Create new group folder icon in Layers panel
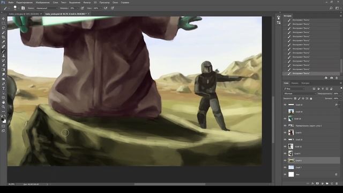This screenshot has width=343, height=193. click(x=327, y=183)
